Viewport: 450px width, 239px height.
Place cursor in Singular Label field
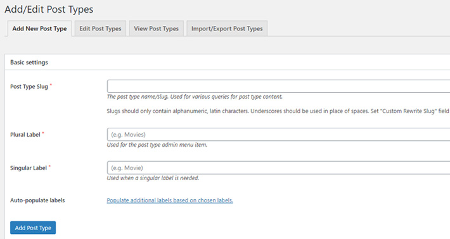pyautogui.click(x=278, y=168)
